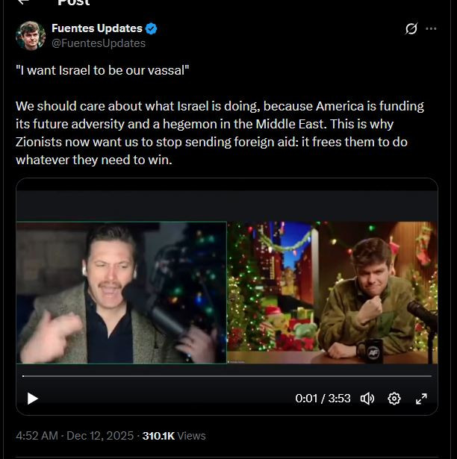The width and height of the screenshot is (457, 459).
Task: Mute the video using the speaker icon
Action: pyautogui.click(x=367, y=399)
